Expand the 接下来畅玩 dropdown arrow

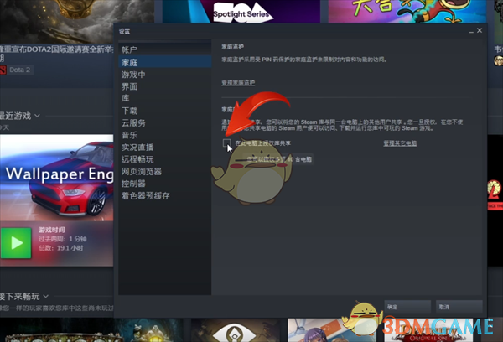pos(46,296)
